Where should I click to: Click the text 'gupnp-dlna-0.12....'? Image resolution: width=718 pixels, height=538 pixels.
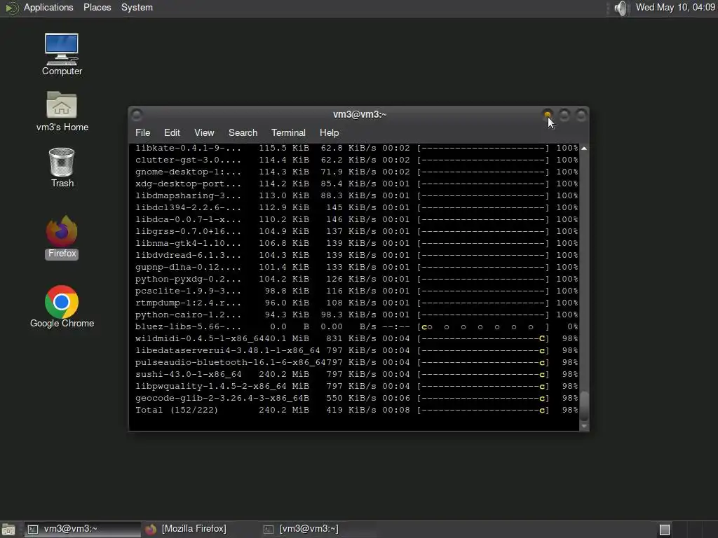tap(188, 267)
